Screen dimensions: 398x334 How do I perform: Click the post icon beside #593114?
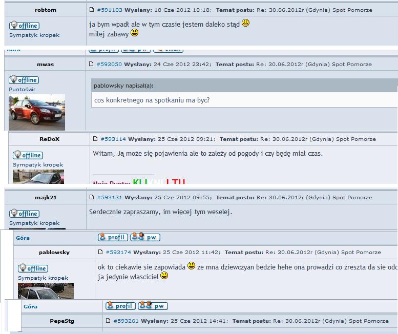click(x=96, y=139)
